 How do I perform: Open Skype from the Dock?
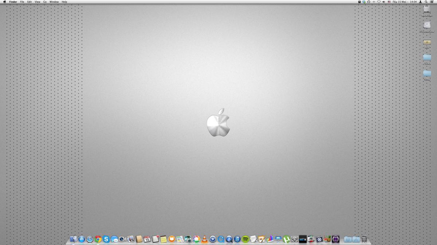[106, 239]
